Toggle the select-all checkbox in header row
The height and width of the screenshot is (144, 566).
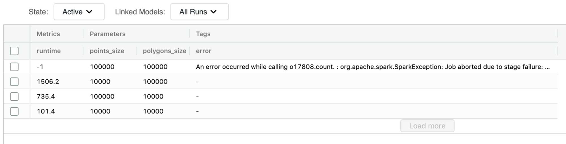pyautogui.click(x=14, y=51)
